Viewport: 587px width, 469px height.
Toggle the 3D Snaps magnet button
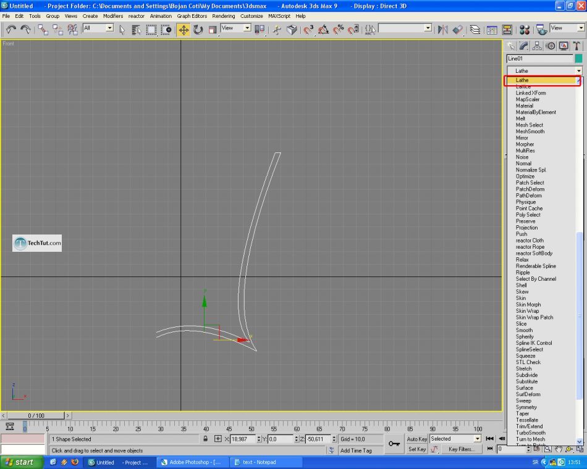(308, 29)
